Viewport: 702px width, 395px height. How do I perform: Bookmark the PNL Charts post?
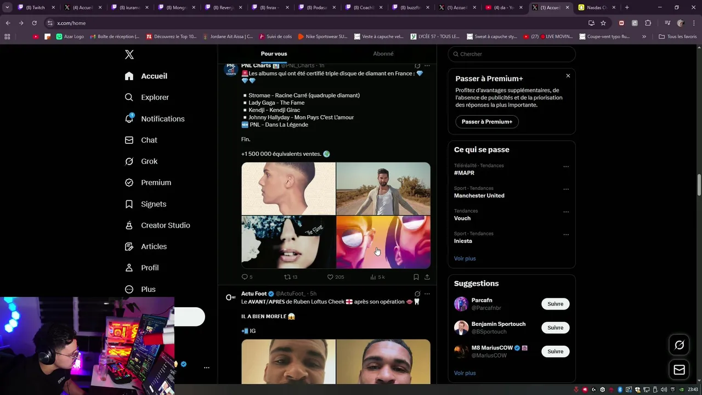[416, 277]
